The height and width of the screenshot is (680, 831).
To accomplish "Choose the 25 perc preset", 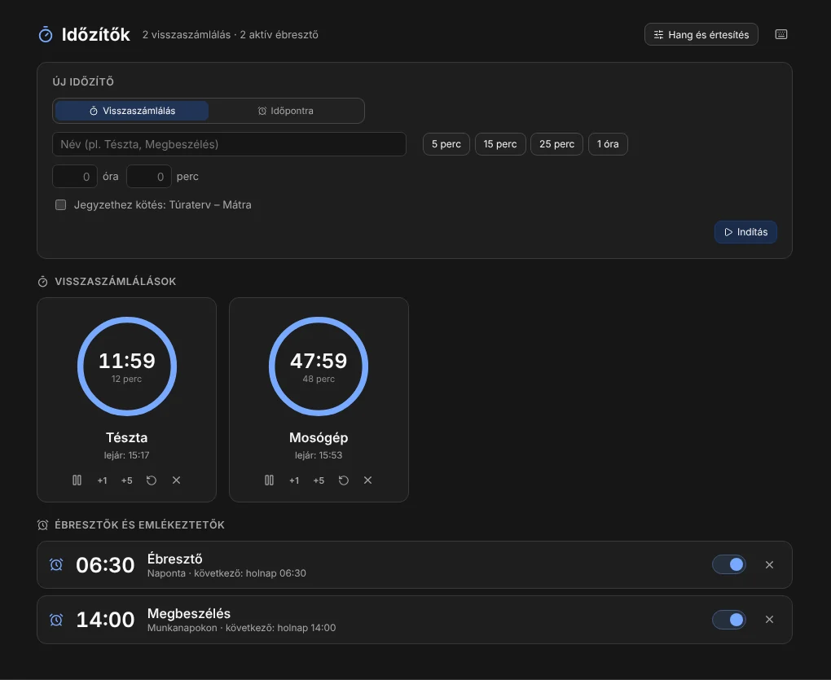I will tap(556, 144).
